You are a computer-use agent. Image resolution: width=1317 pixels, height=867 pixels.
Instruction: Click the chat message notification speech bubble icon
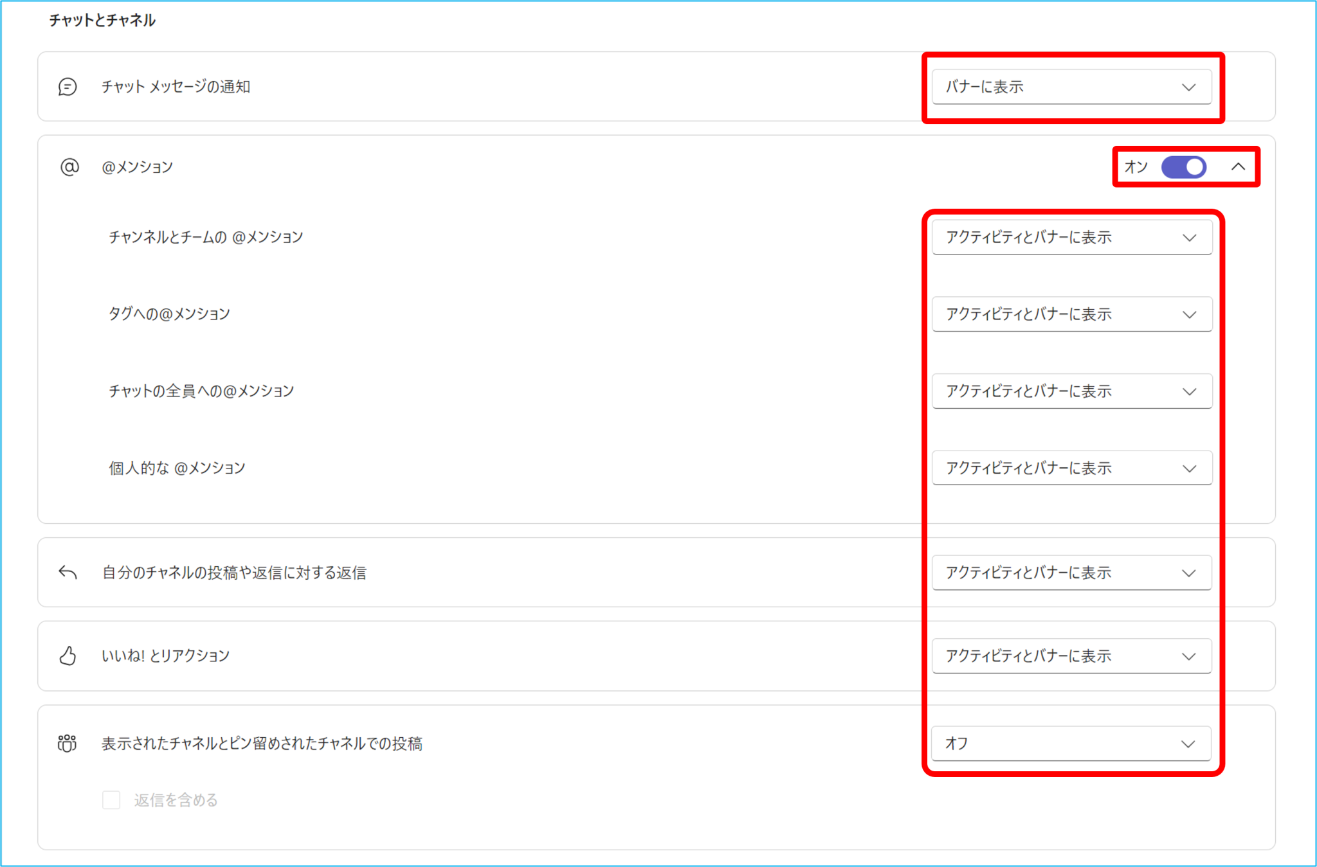coord(68,87)
